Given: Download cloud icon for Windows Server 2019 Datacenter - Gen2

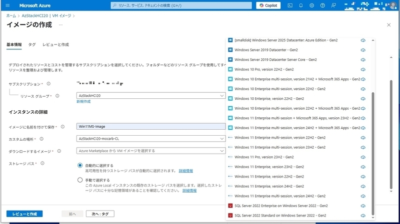Looking at the screenshot, I should tap(363, 50).
